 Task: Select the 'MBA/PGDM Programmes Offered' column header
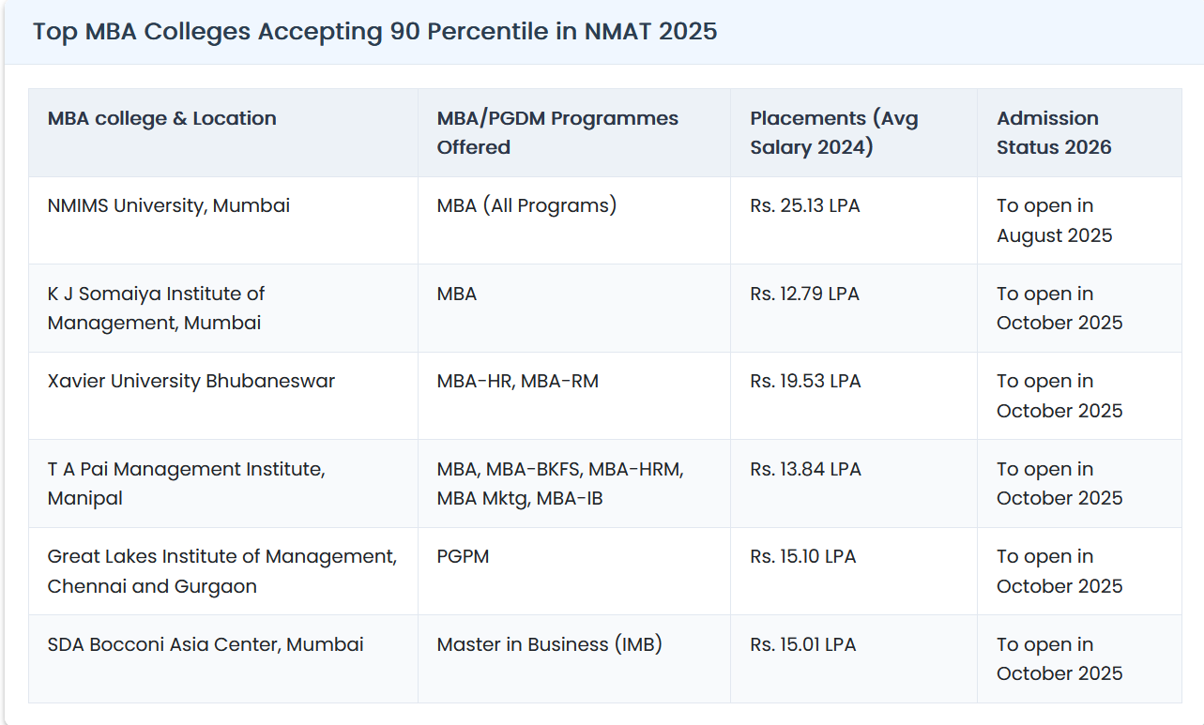(557, 132)
